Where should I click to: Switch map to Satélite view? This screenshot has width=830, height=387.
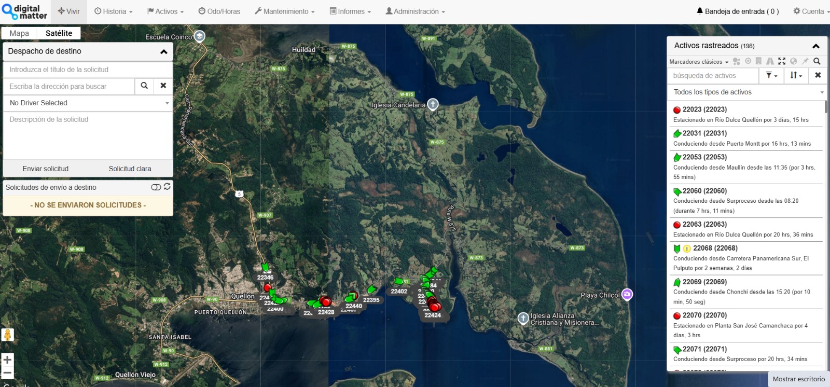(59, 33)
